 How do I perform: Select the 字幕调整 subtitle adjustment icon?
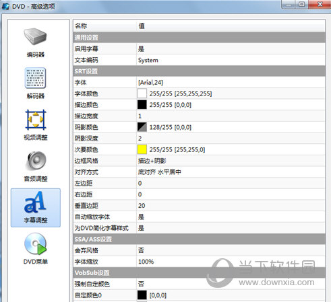(36, 208)
